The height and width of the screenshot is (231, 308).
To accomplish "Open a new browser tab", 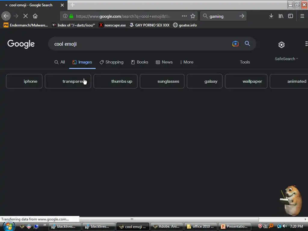I will click(72, 5).
